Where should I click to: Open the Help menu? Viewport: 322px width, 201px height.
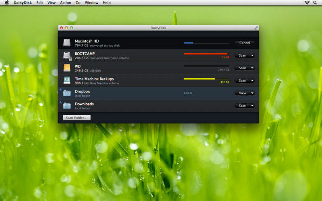(107, 3)
